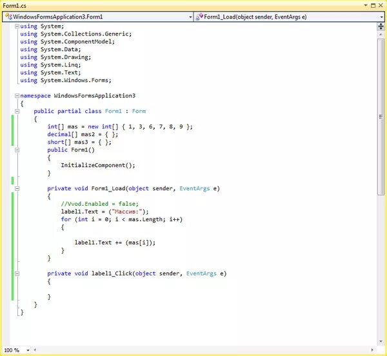The width and height of the screenshot is (387, 356).
Task: Click the line 'using System.Data;'
Action: tap(50, 50)
